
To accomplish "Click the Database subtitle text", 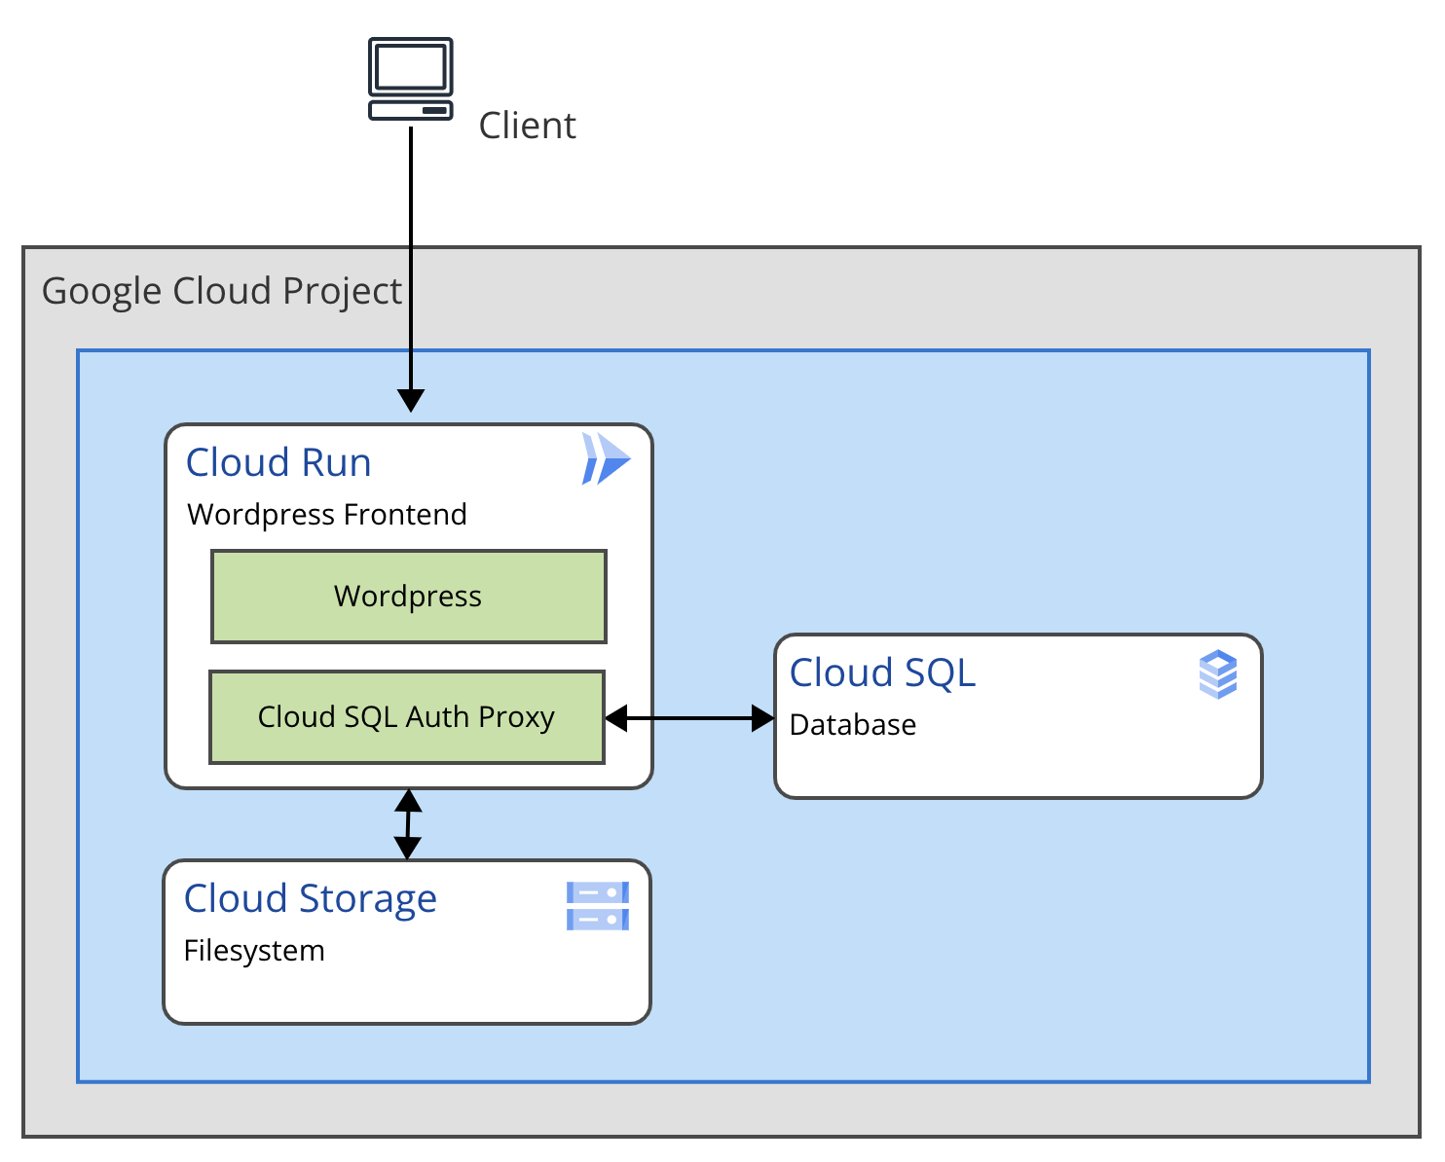I will [x=853, y=724].
